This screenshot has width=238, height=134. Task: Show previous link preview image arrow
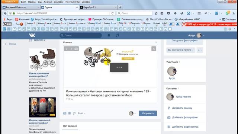coord(67,49)
